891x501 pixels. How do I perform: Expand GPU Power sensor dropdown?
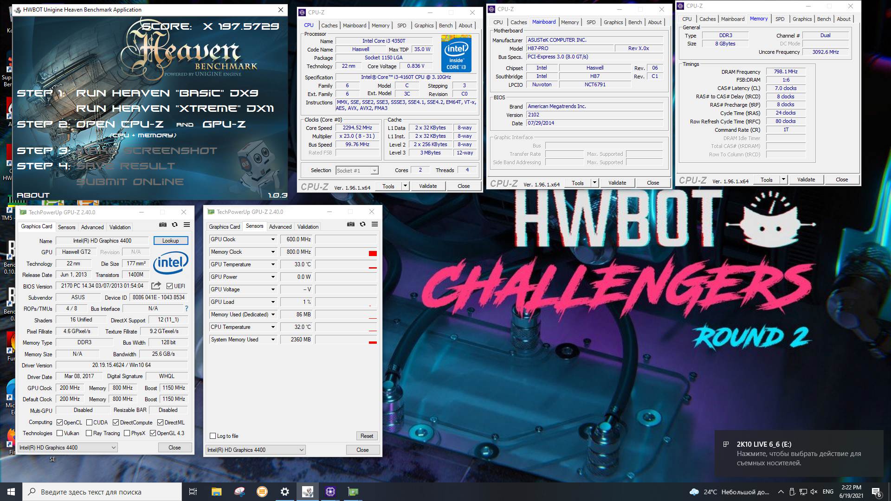(x=273, y=277)
